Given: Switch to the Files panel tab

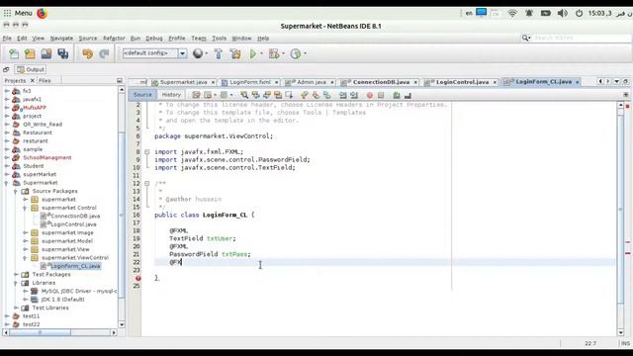Looking at the screenshot, I should [x=45, y=81].
